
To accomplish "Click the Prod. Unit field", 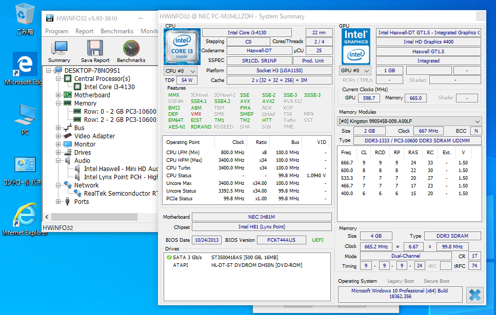I will [x=313, y=61].
